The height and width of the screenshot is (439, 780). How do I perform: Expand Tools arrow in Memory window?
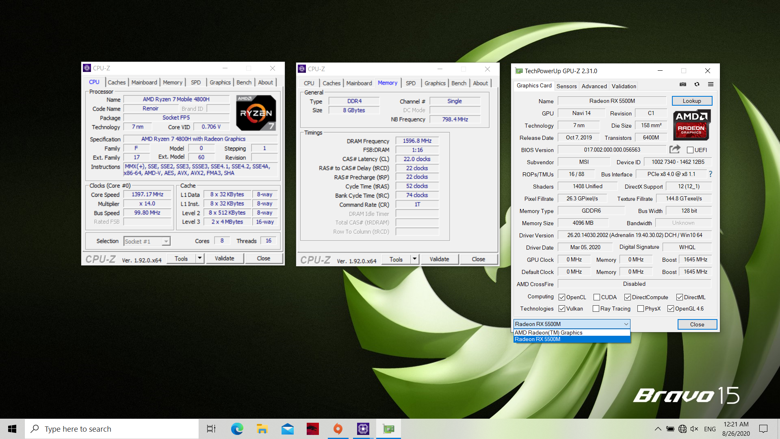coord(414,259)
